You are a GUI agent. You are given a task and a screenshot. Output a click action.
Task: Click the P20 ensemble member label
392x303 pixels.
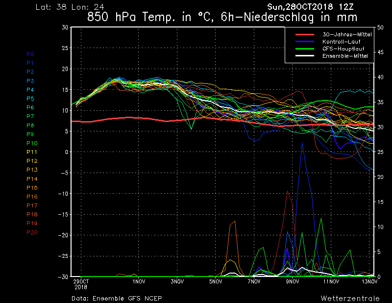(x=31, y=232)
